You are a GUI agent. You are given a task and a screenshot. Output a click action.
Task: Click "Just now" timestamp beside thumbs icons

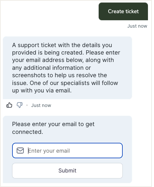coord(41,106)
